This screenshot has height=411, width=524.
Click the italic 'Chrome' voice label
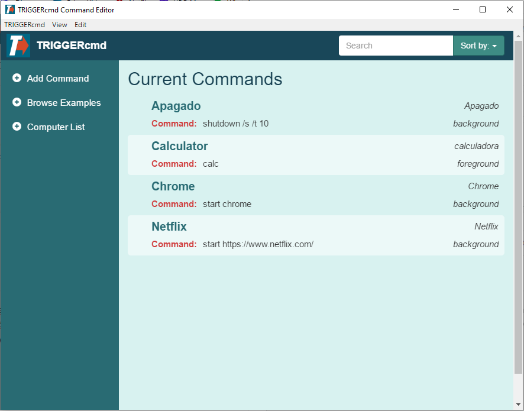pos(483,186)
